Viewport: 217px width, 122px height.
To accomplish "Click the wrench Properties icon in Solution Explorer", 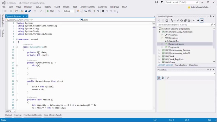I will pyautogui.click(x=198, y=21).
